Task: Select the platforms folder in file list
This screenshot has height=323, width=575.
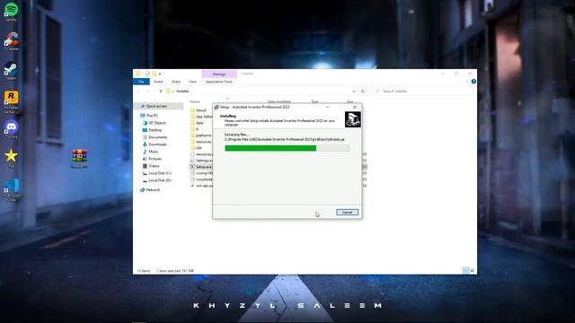Action: [x=200, y=135]
